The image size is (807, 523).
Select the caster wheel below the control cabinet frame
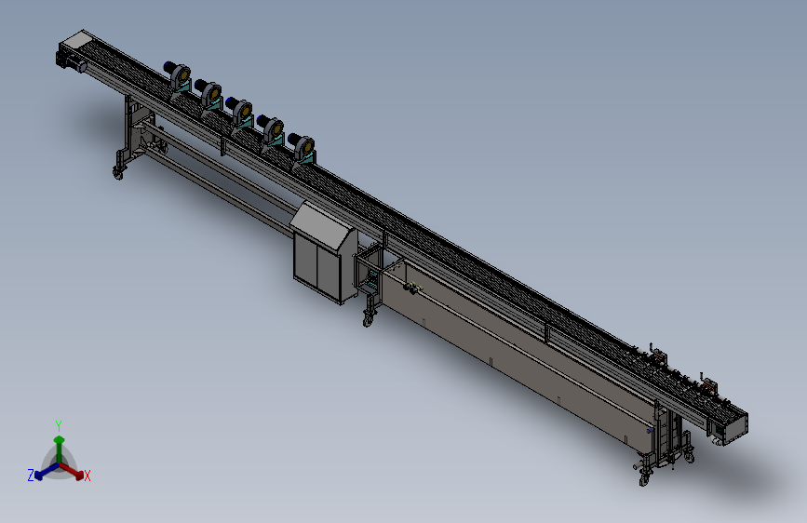click(368, 319)
